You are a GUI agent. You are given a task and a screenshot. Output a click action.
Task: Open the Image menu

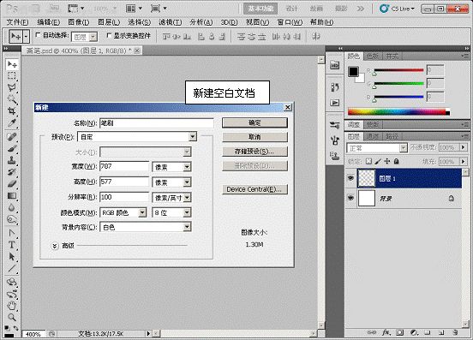click(x=79, y=22)
